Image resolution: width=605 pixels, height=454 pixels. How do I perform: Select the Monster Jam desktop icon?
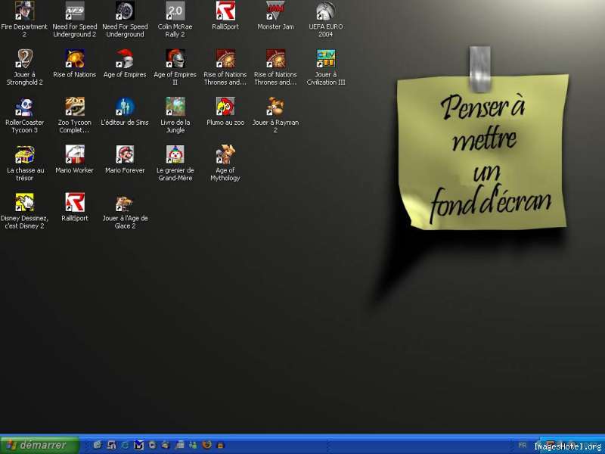(275, 11)
